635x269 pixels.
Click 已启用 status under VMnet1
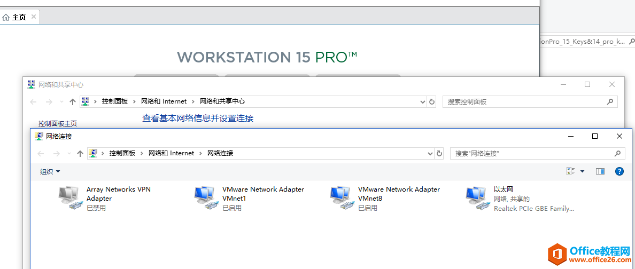(232, 208)
